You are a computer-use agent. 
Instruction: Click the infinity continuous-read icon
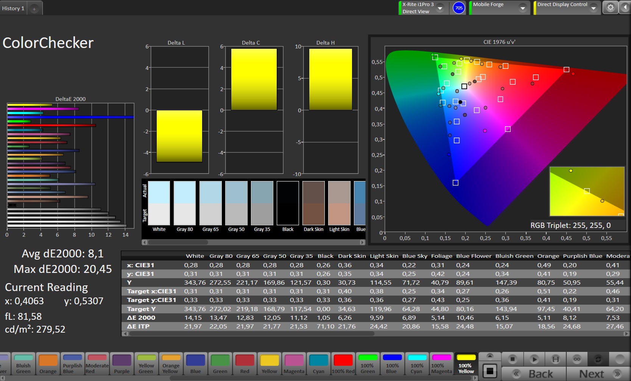[576, 359]
